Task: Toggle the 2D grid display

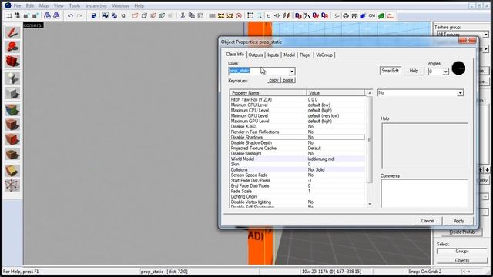Action: coord(9,15)
